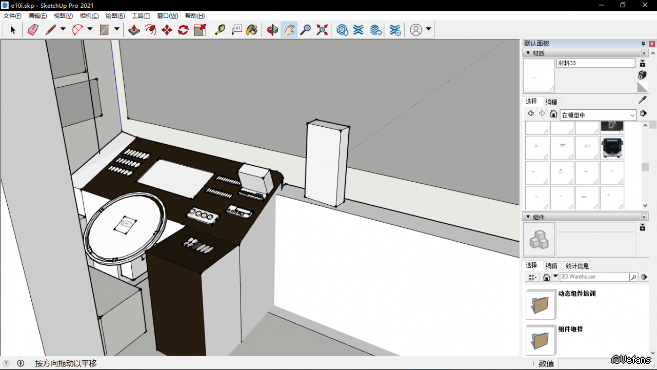Choose the Move tool
This screenshot has width=657, height=370.
click(167, 30)
